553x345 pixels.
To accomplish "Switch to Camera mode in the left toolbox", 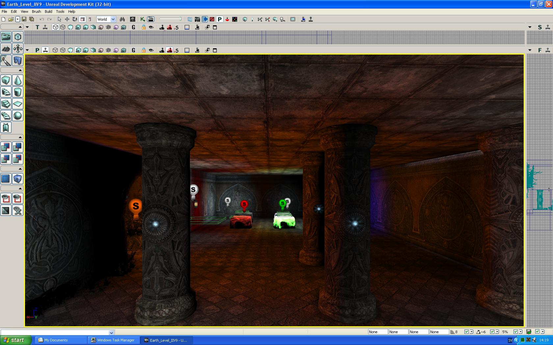I will pos(6,37).
